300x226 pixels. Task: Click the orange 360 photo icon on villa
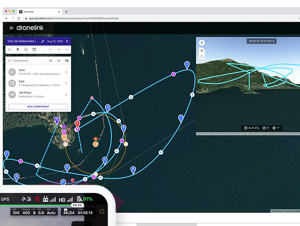click(x=64, y=136)
